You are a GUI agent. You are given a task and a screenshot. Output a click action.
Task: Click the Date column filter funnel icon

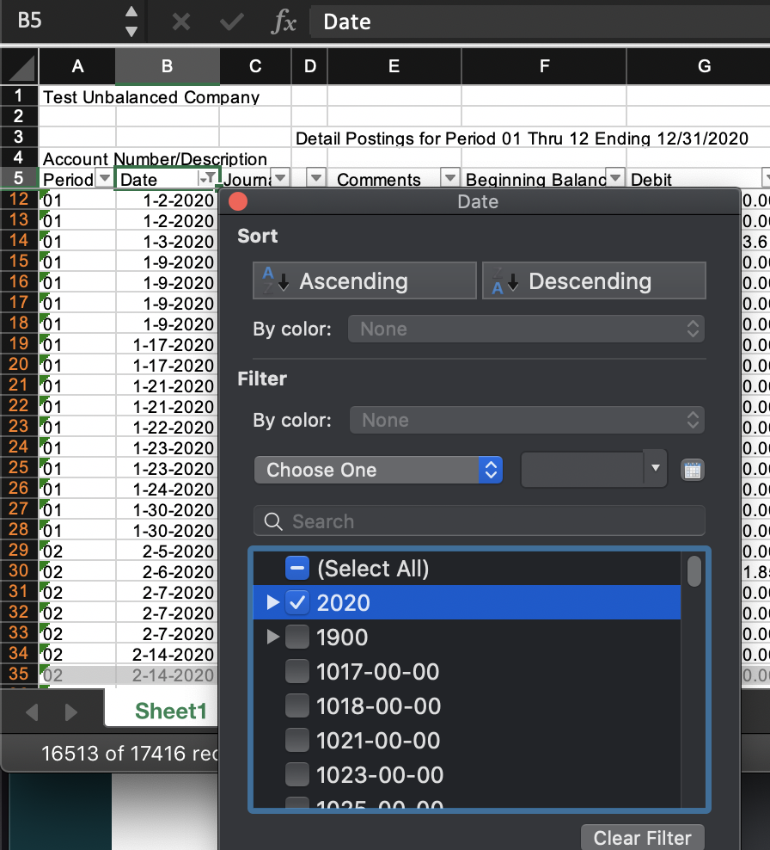[x=208, y=178]
